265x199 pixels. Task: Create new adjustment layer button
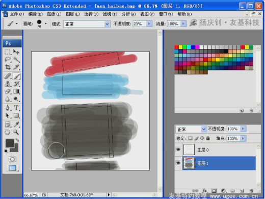(x=223, y=191)
